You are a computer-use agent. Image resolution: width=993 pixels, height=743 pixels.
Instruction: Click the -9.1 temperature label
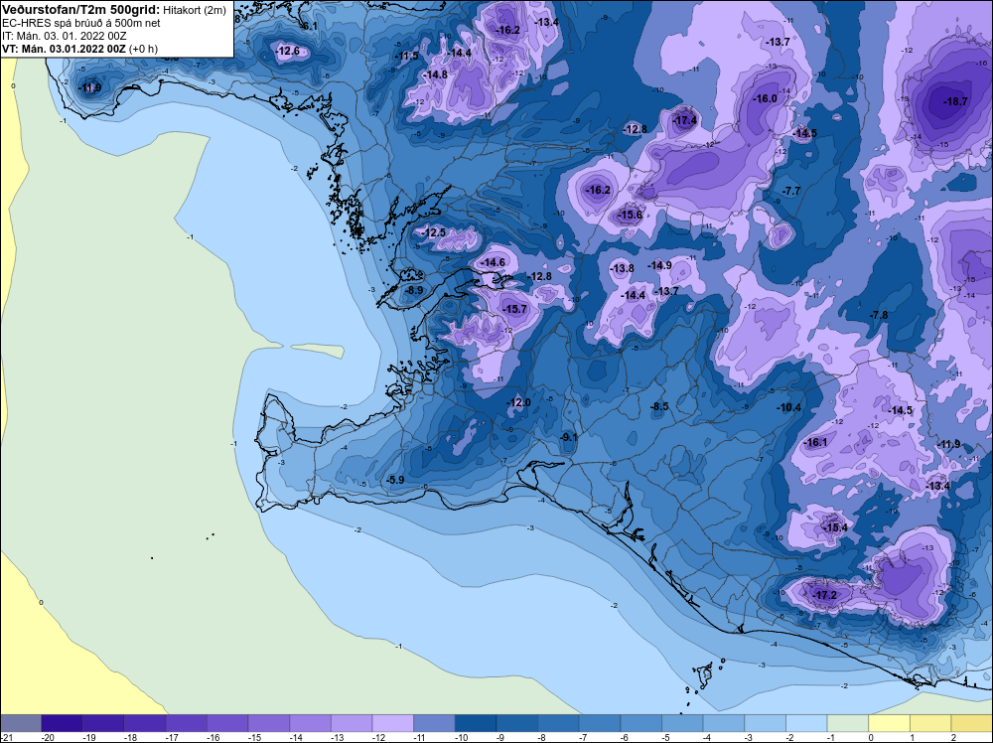click(569, 437)
